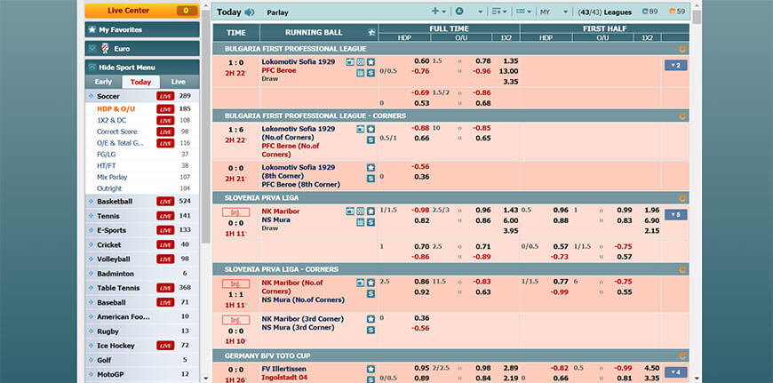The width and height of the screenshot is (773, 383).
Task: Open stats S icon for Lokomotiv Sofia No.of Corners
Action: point(371,140)
